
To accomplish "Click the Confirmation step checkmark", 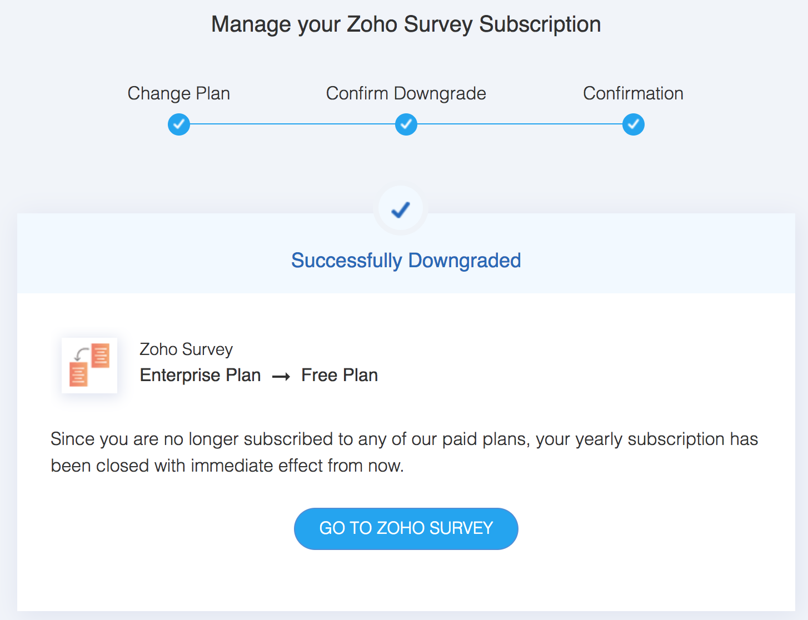I will click(634, 124).
